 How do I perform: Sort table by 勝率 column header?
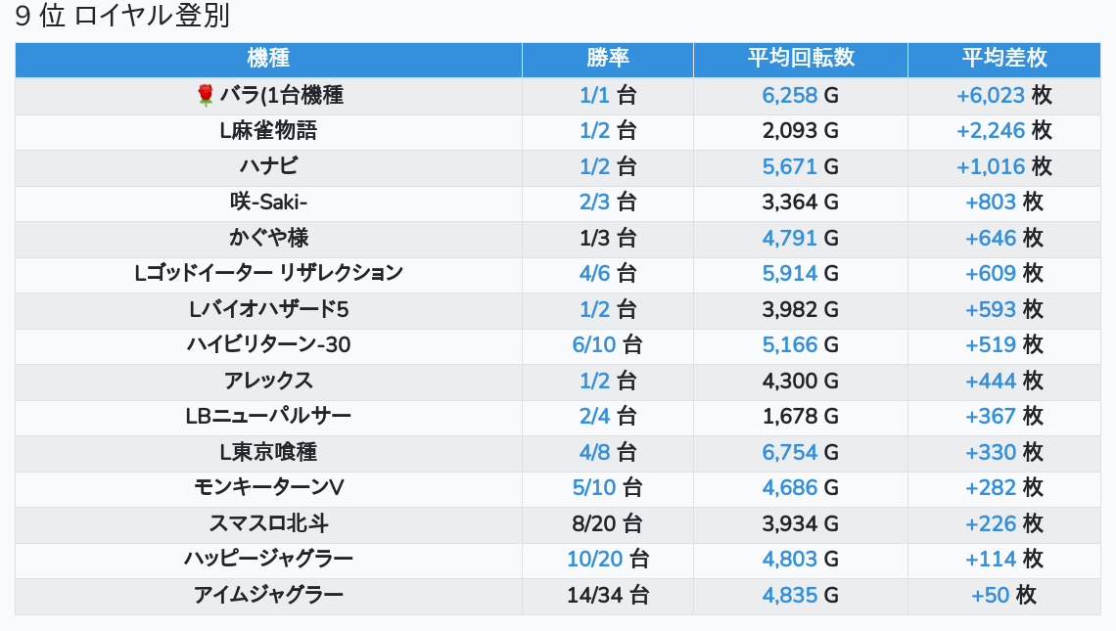pyautogui.click(x=608, y=58)
